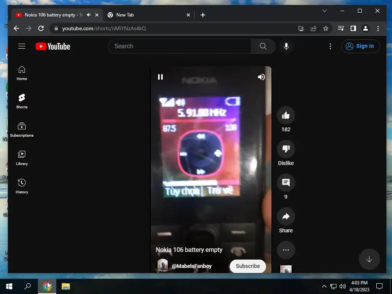
Task: Click the YouTube logo
Action: click(x=53, y=46)
